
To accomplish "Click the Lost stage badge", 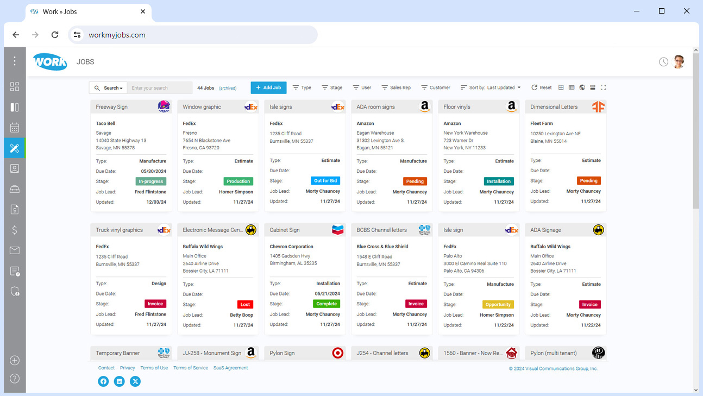I will click(x=246, y=304).
